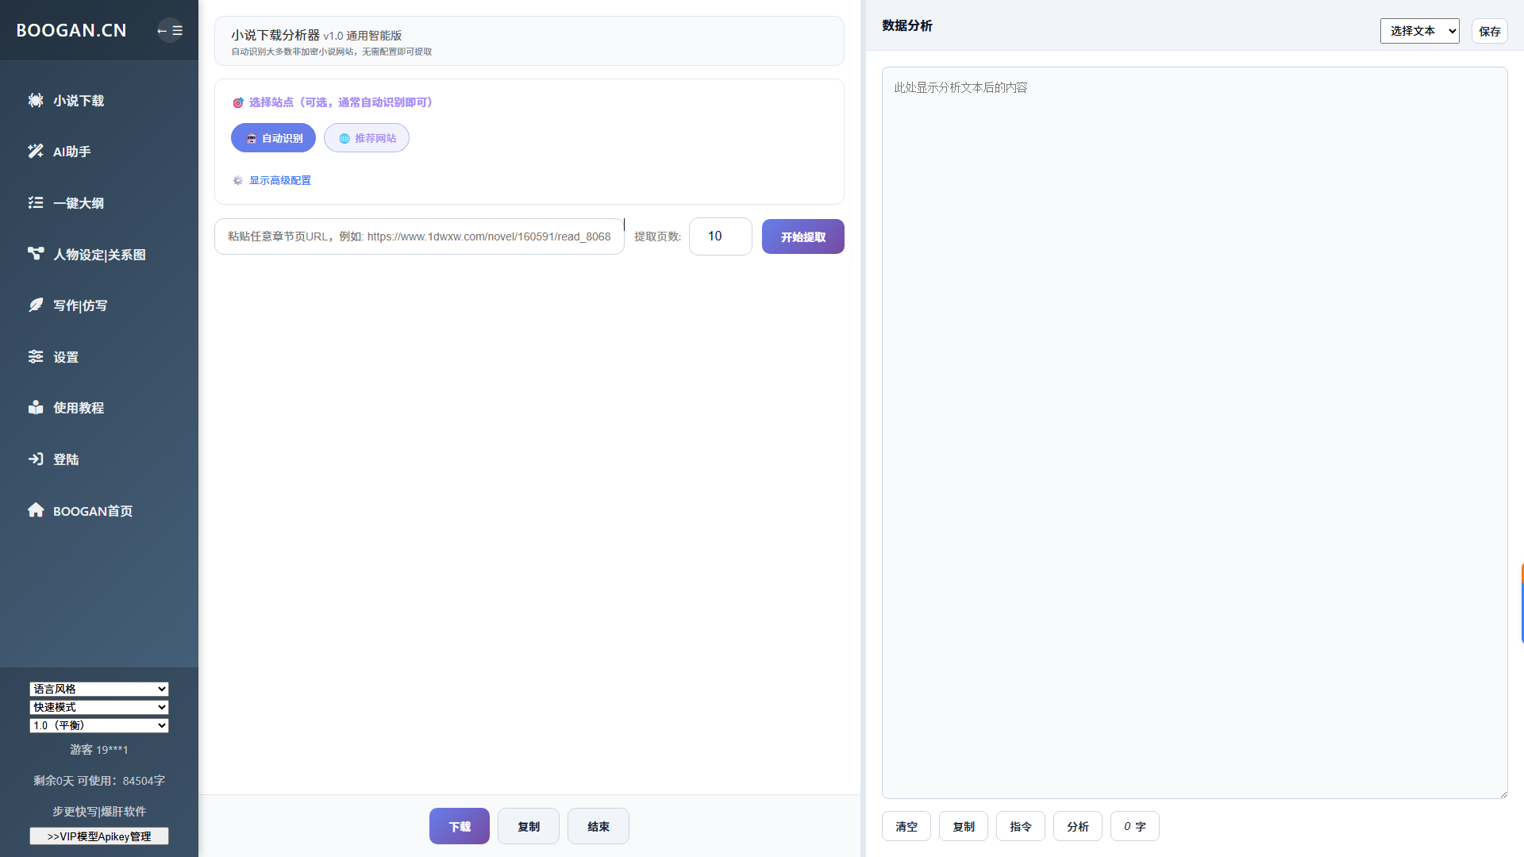Screen dimensions: 1524x857
Task: Select the 自动识别 site option
Action: 273,138
